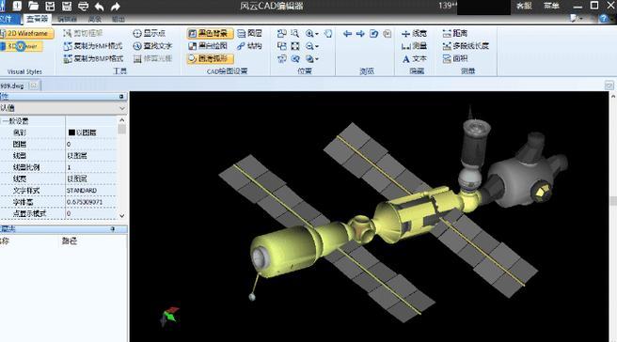Screen dimensions: 617x342
Task: Toggle the 黑色背景 black background option
Action: tap(210, 34)
